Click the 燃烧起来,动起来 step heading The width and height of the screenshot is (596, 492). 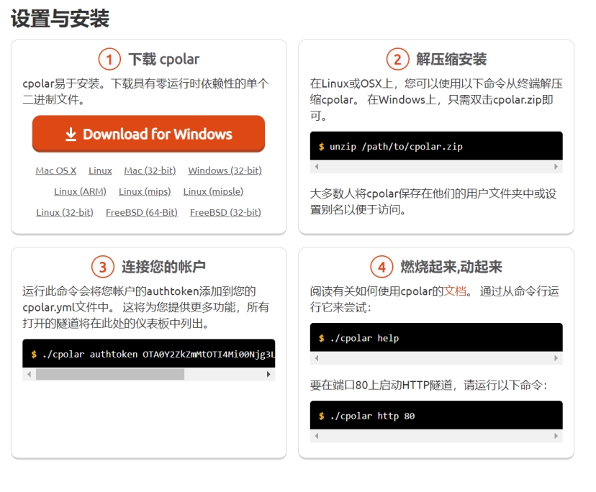451,267
